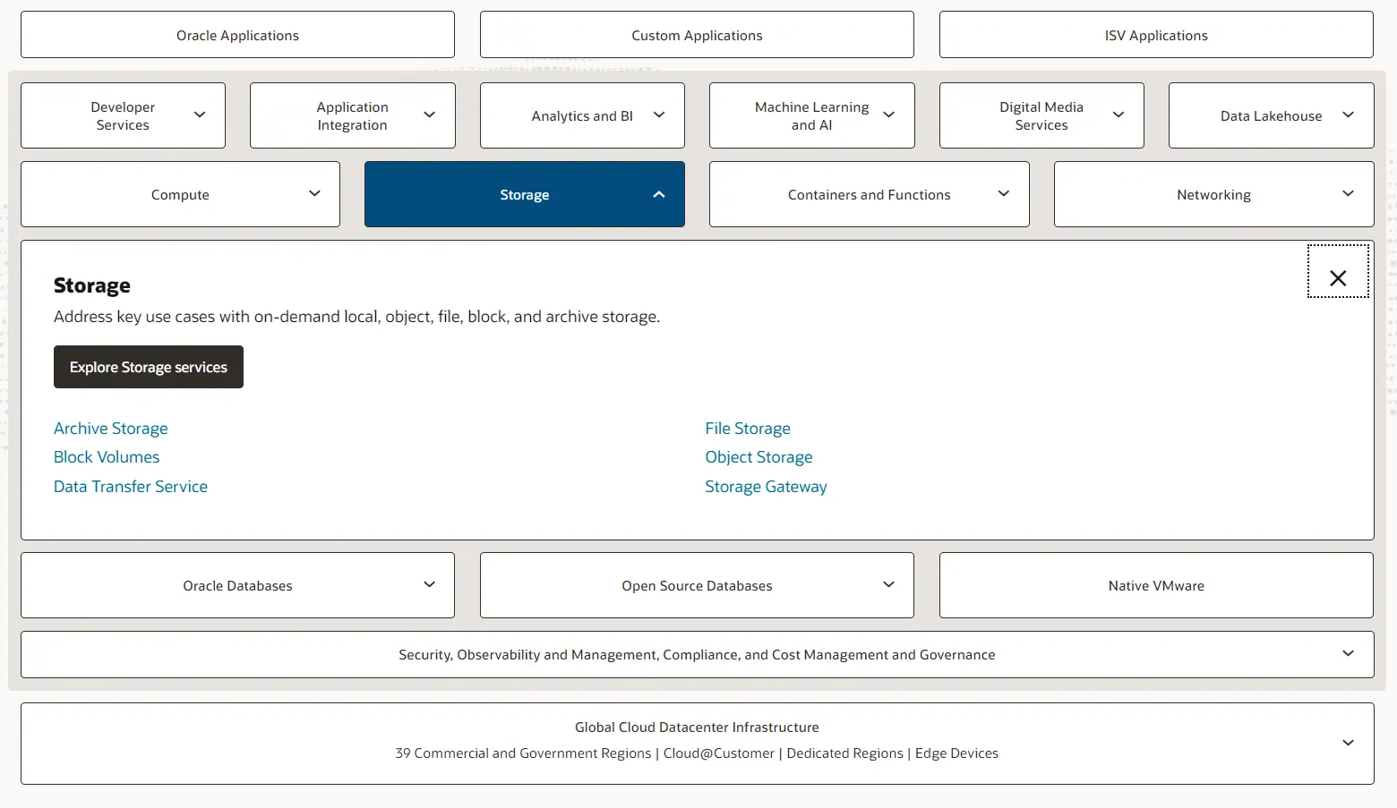Expand Containers and Functions chevron

(x=1004, y=193)
